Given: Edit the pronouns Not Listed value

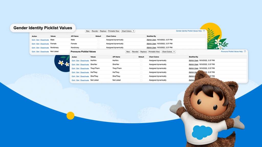Looking at the screenshot, I should coord(73,80).
